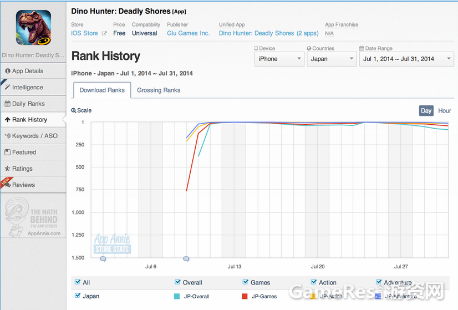Open the iPhone device dropdown

[x=279, y=59]
